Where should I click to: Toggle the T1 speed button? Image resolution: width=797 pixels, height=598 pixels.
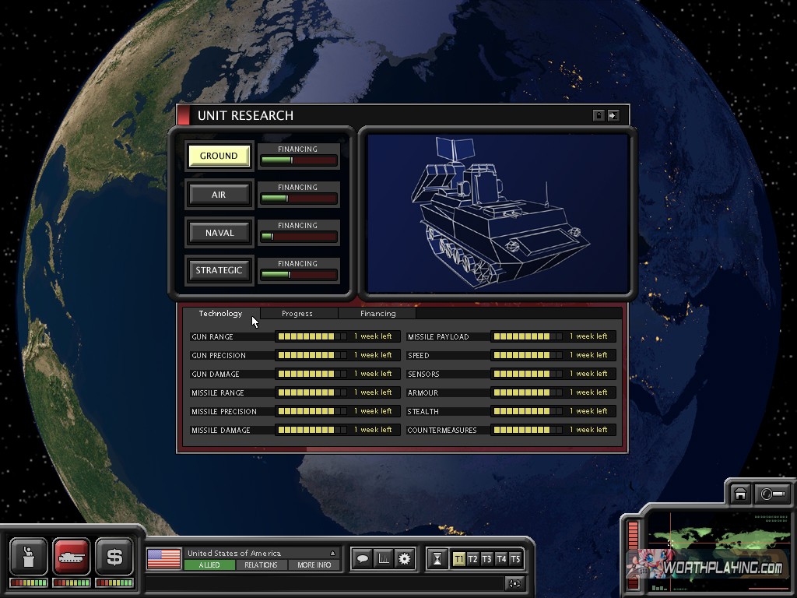click(458, 559)
